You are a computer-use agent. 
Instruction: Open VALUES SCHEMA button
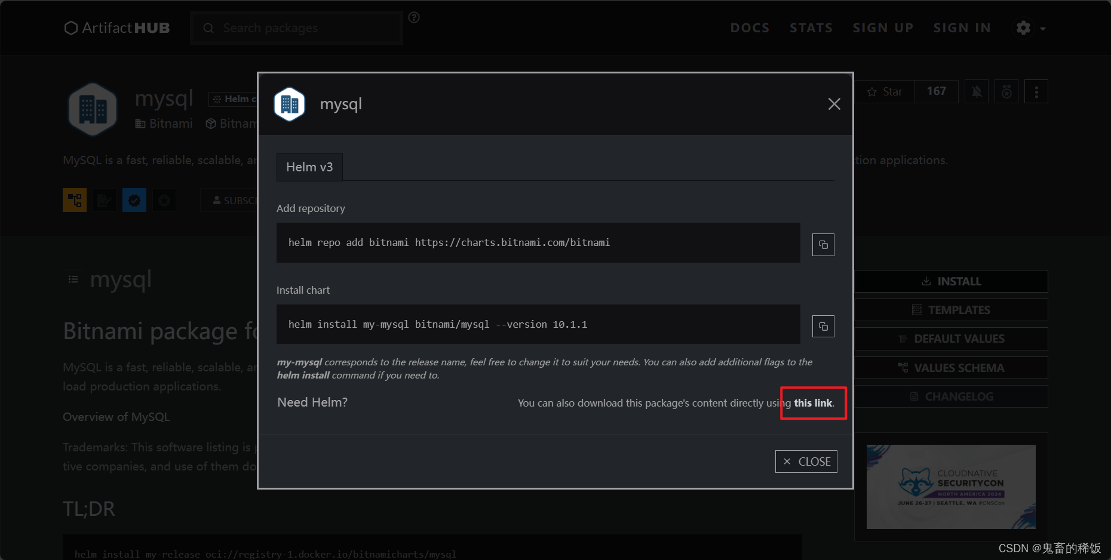951,368
